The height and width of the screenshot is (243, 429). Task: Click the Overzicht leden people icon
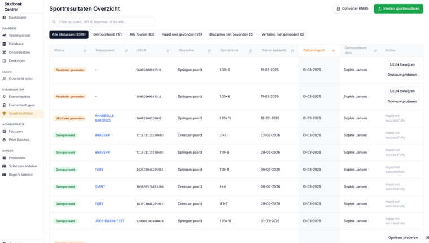4,79
